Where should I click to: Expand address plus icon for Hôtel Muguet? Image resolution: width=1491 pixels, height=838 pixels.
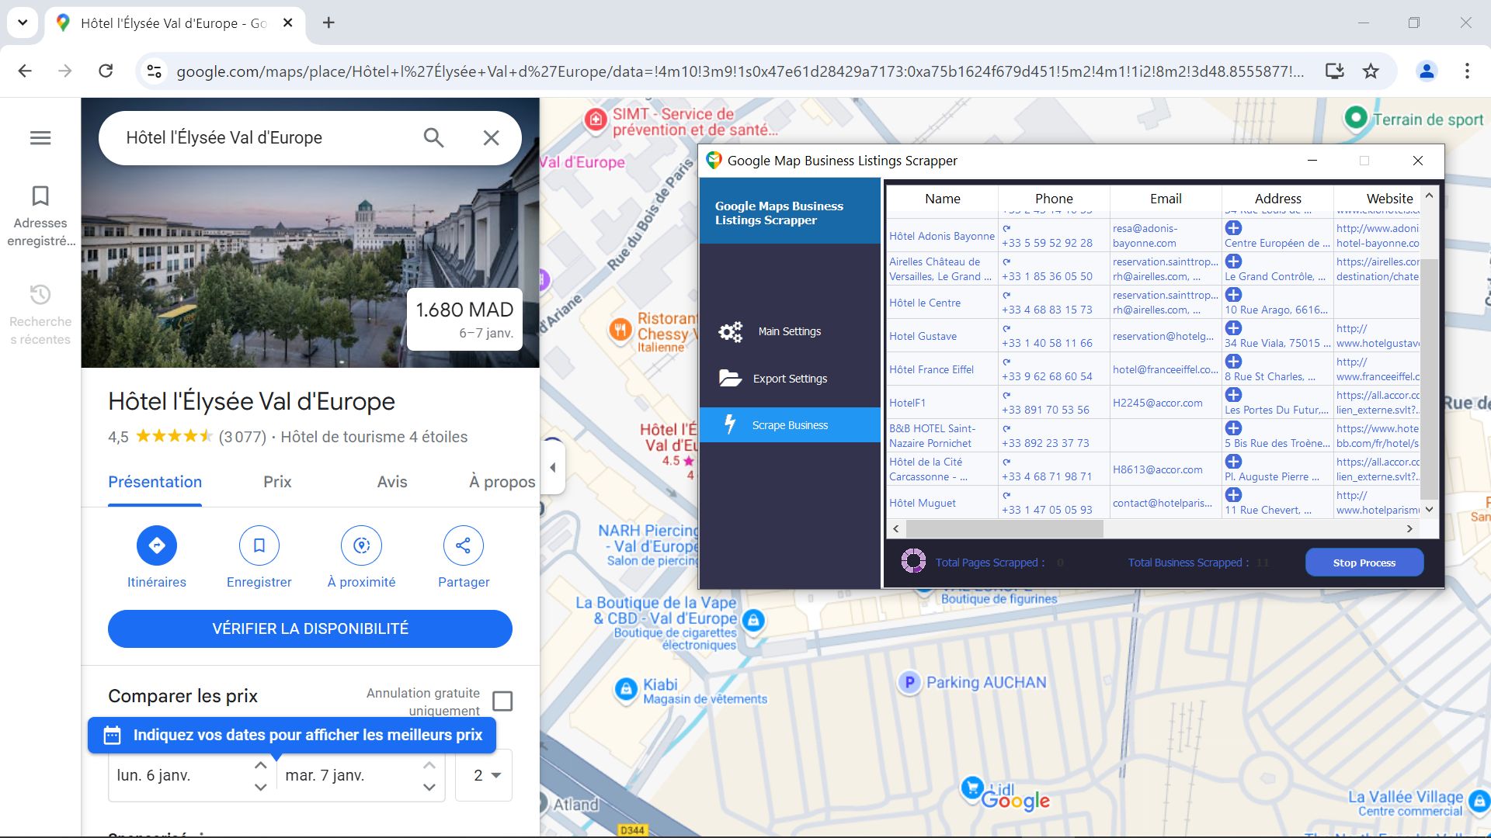[x=1233, y=495]
